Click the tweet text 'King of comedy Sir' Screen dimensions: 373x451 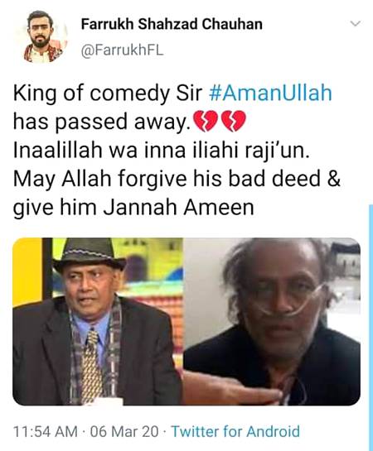point(108,94)
